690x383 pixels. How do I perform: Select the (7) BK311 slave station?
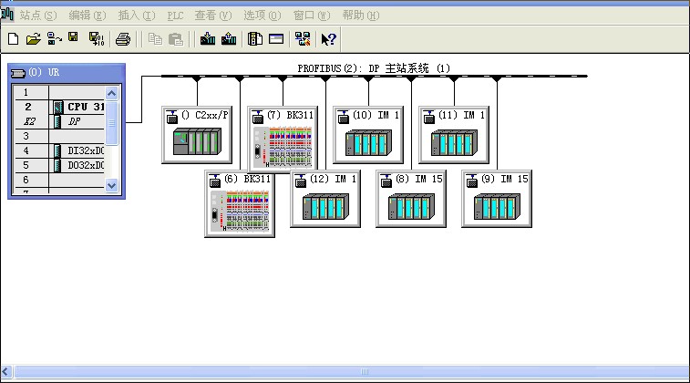(x=282, y=139)
